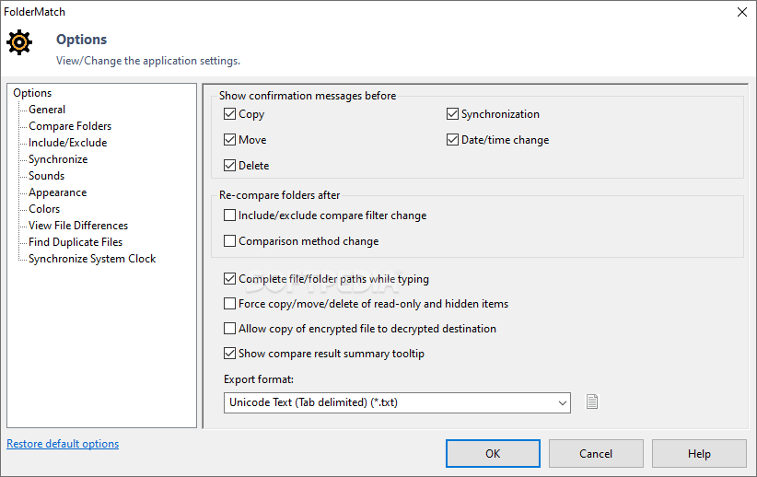Select the Options root tree node
Viewport: 757px width, 477px height.
coord(32,93)
